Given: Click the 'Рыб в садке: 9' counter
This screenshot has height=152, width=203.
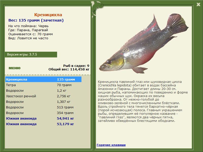Looking at the screenshot, I should (76, 66).
